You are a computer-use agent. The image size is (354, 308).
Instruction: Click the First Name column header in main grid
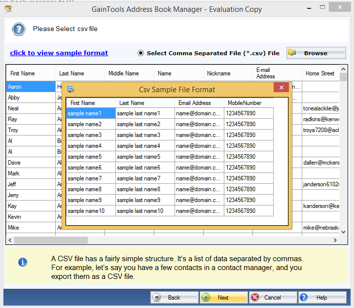tap(31, 73)
